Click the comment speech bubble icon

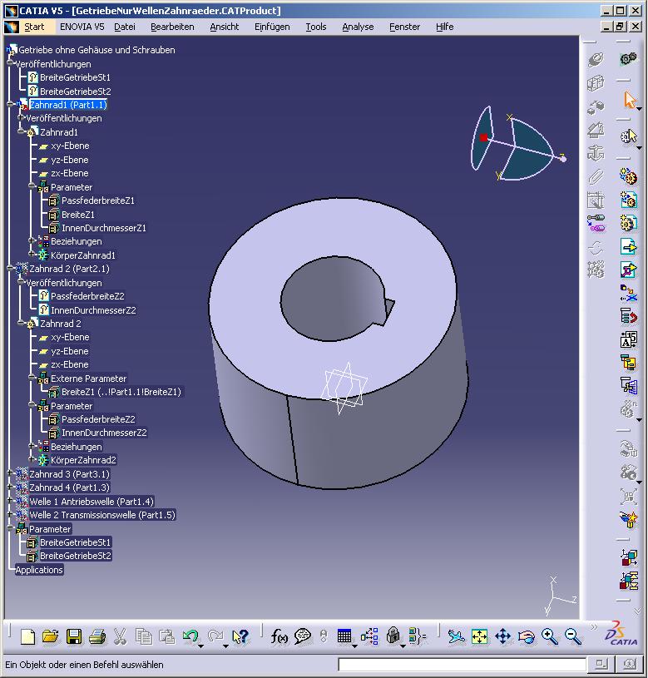click(302, 636)
